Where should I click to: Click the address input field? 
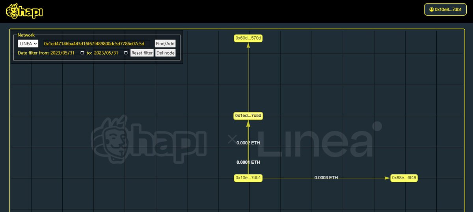click(97, 44)
